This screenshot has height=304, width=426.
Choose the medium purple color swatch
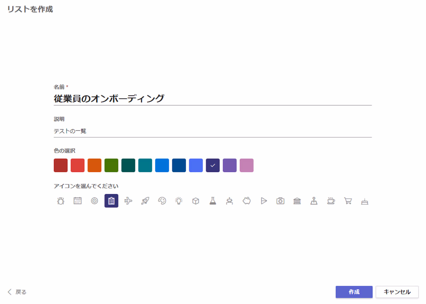coord(230,165)
